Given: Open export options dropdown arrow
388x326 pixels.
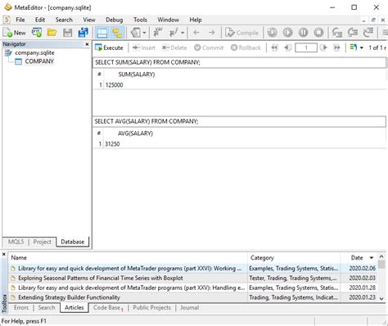Looking at the screenshot, I should (362, 48).
